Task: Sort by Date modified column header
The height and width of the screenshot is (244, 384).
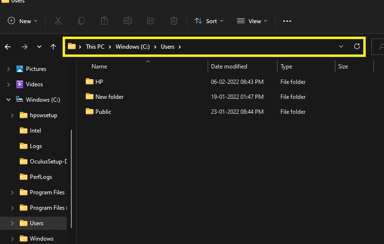Action: (229, 67)
